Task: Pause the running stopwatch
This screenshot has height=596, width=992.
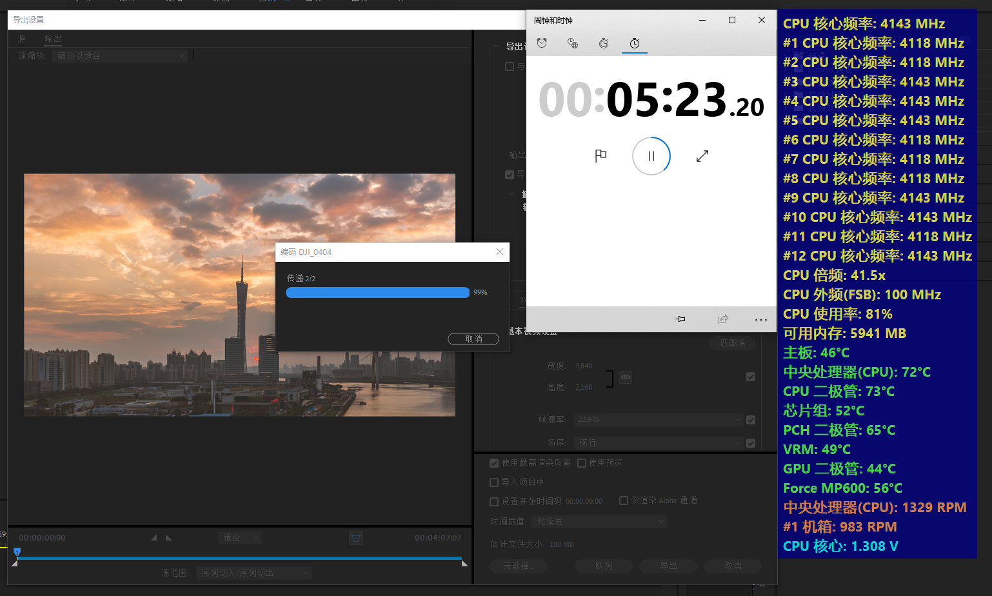Action: [651, 156]
